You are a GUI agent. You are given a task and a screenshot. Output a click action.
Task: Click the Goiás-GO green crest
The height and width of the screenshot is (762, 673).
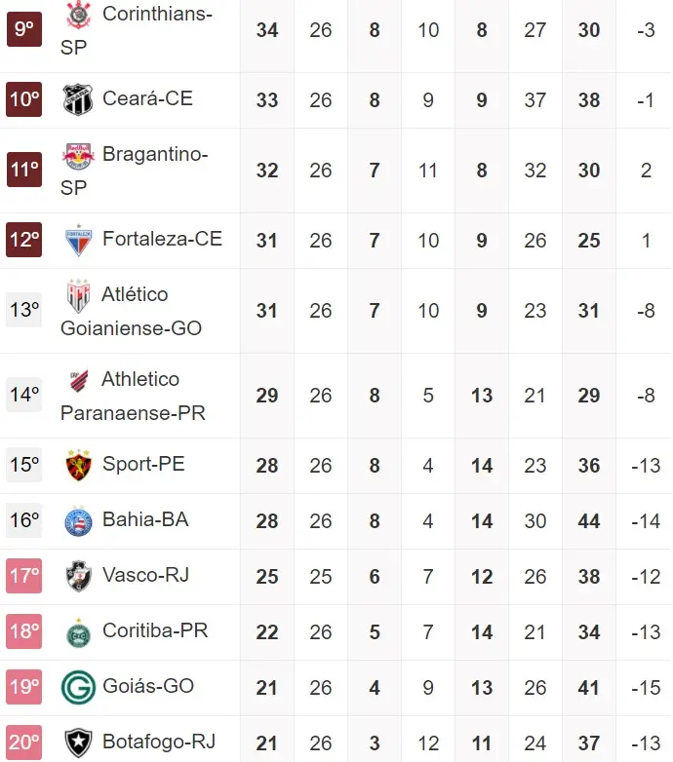point(77,687)
